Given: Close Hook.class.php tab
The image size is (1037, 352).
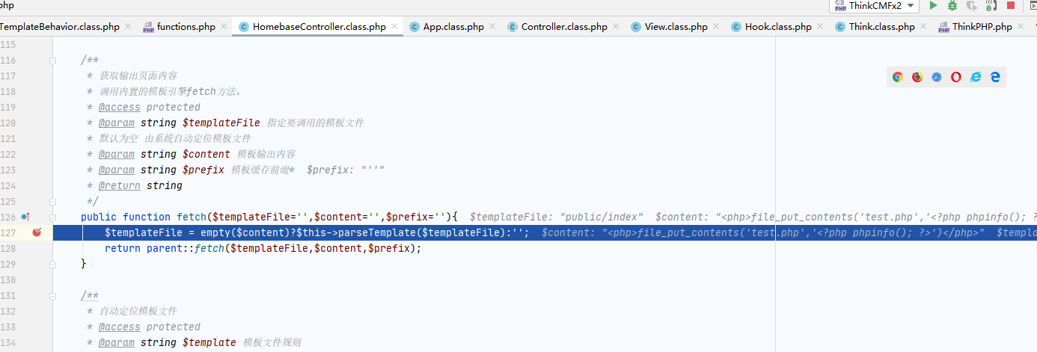Looking at the screenshot, I should (820, 26).
